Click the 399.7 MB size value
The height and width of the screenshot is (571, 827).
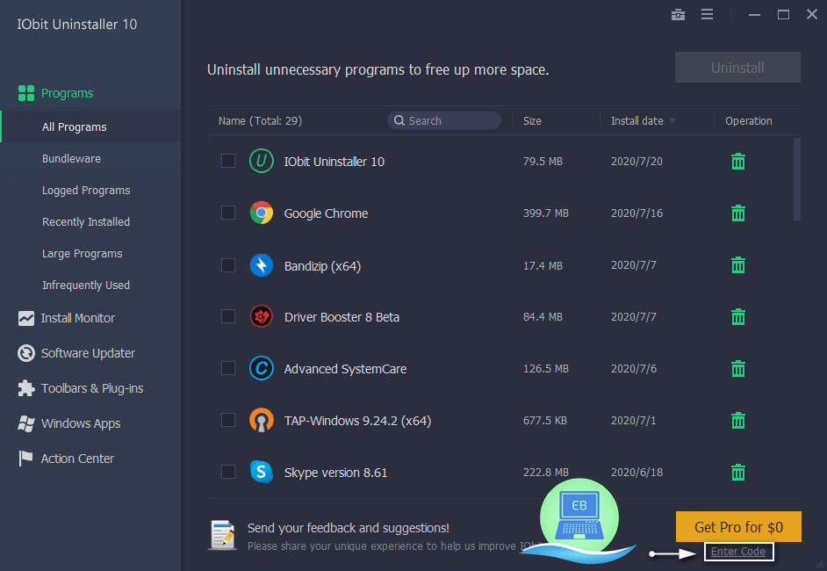(x=545, y=213)
